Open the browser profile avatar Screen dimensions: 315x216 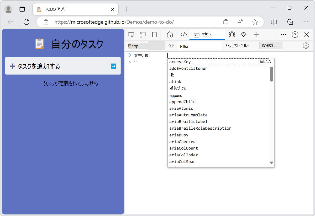click(8, 9)
